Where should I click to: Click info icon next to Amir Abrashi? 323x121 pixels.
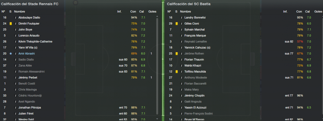(16, 53)
